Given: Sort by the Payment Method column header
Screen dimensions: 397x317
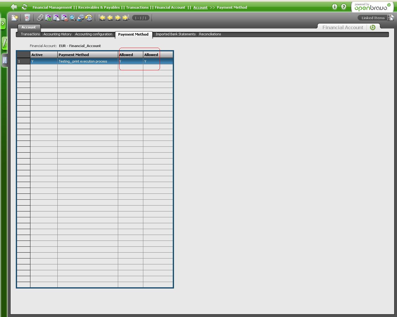Looking at the screenshot, I should click(x=88, y=55).
